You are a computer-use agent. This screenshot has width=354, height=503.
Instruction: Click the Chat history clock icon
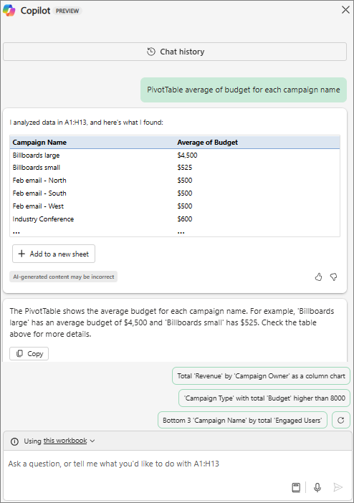[151, 52]
